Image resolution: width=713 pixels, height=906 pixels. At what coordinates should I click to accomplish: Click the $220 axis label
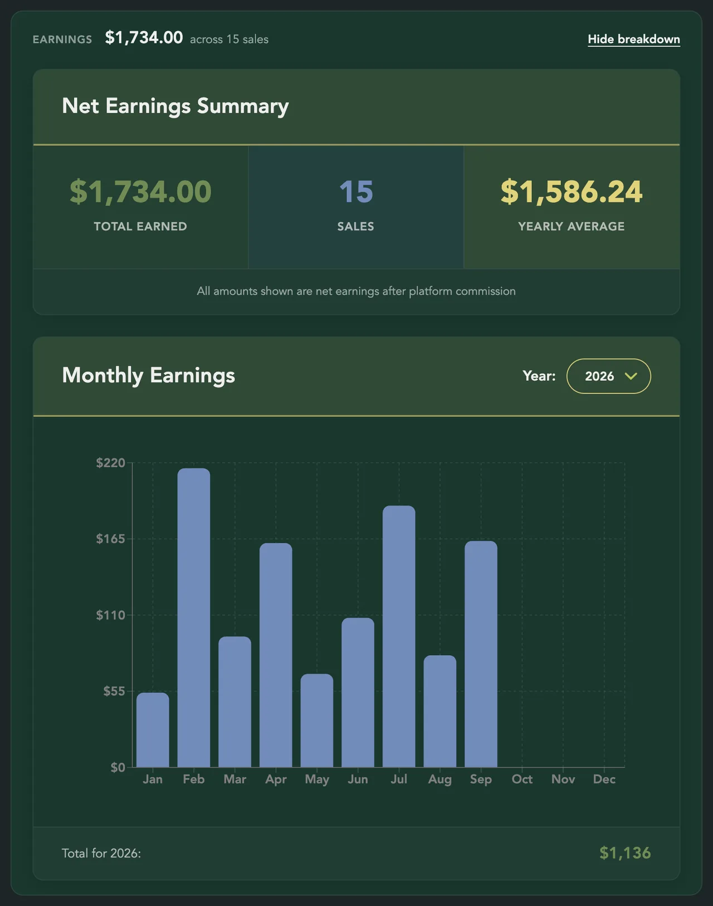point(111,463)
